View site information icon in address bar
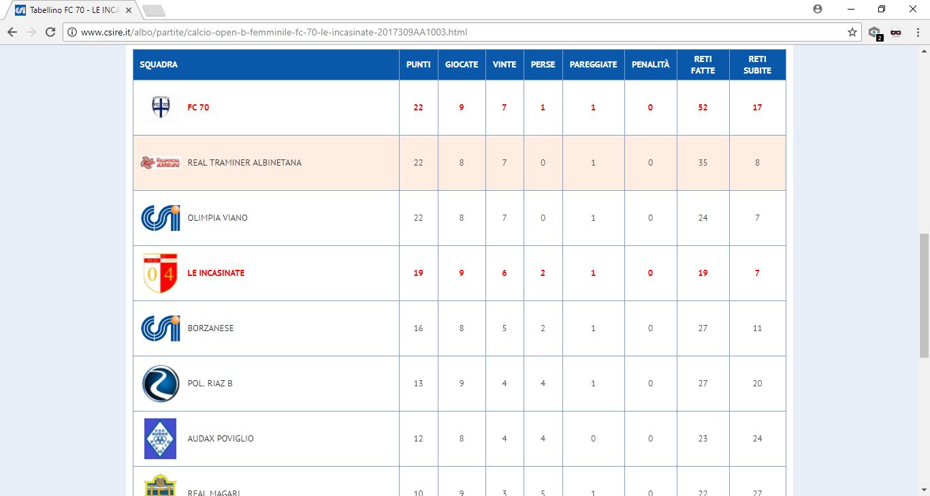This screenshot has width=930, height=496. pyautogui.click(x=72, y=32)
